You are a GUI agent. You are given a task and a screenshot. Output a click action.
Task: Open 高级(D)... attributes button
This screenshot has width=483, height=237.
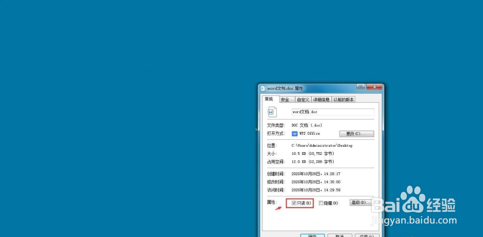coord(361,203)
